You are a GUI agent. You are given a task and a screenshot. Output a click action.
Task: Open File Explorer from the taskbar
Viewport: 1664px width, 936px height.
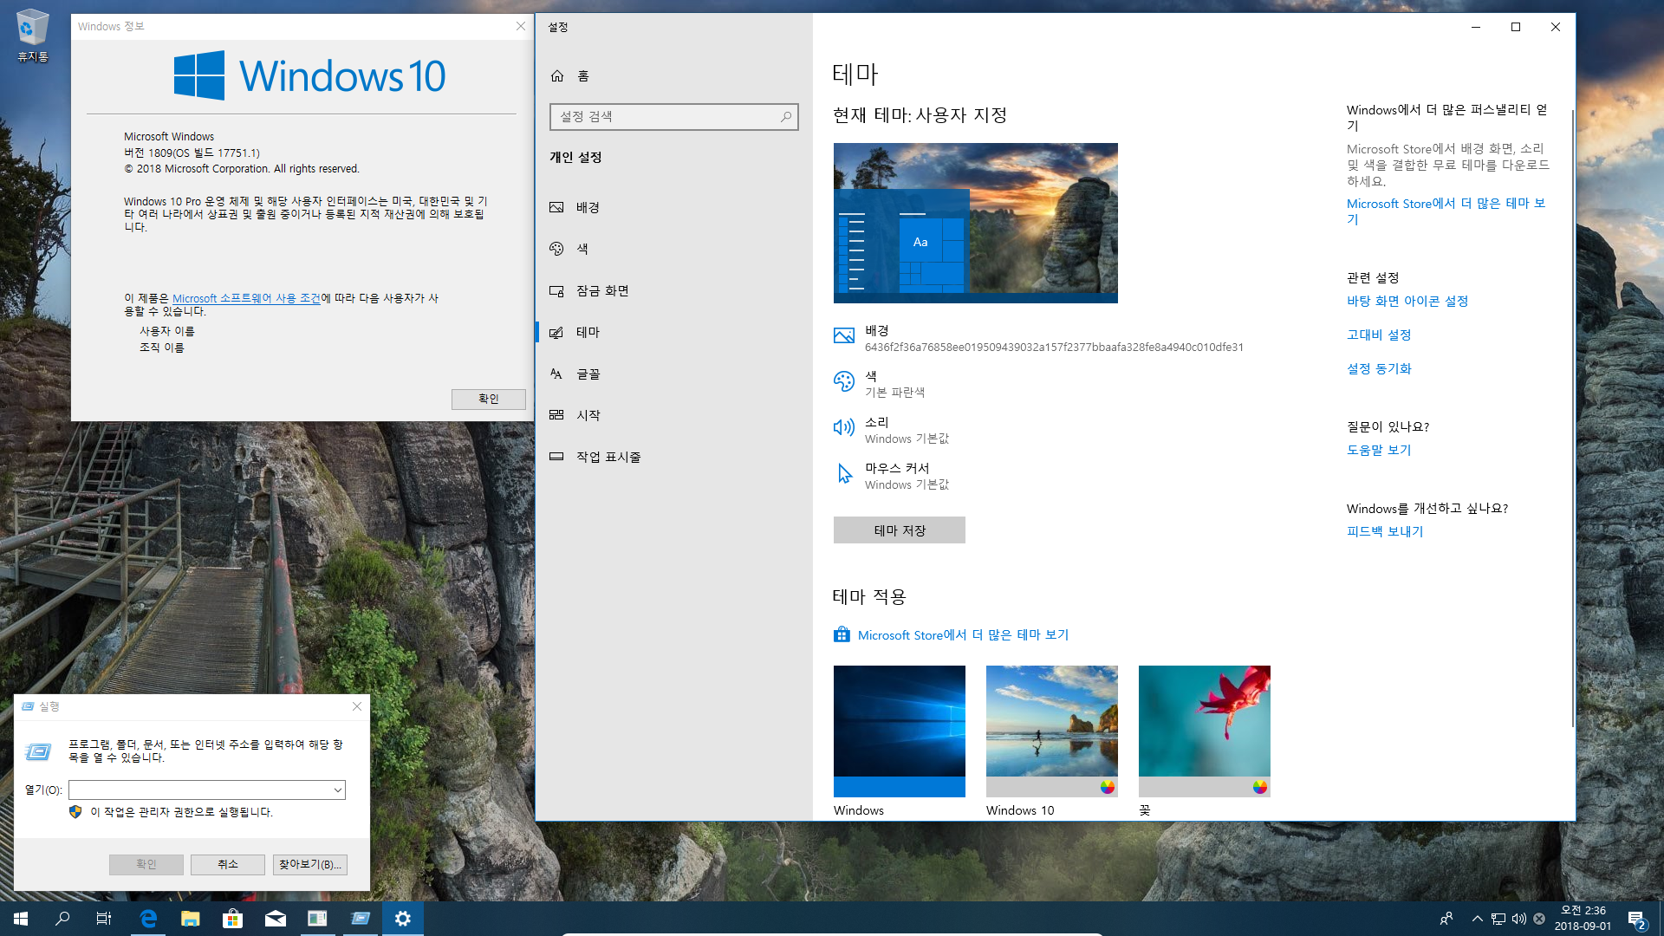click(x=191, y=919)
